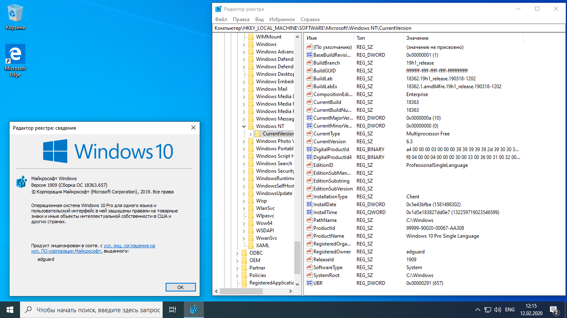Select the OEM key in tree

[255, 260]
